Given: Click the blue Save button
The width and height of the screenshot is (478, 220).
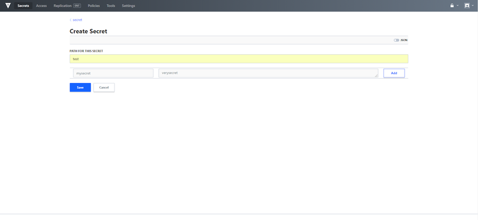Looking at the screenshot, I should coord(80,87).
